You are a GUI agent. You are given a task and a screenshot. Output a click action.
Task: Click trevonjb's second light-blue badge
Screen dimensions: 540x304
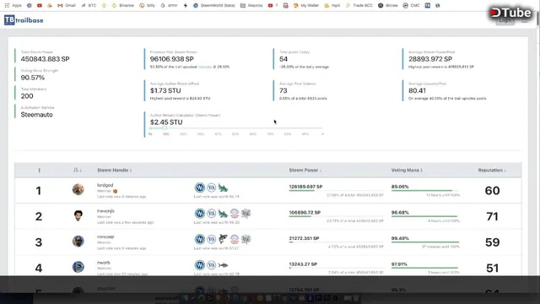[x=212, y=214]
